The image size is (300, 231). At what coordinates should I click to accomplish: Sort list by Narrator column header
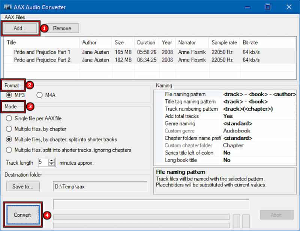coord(192,42)
